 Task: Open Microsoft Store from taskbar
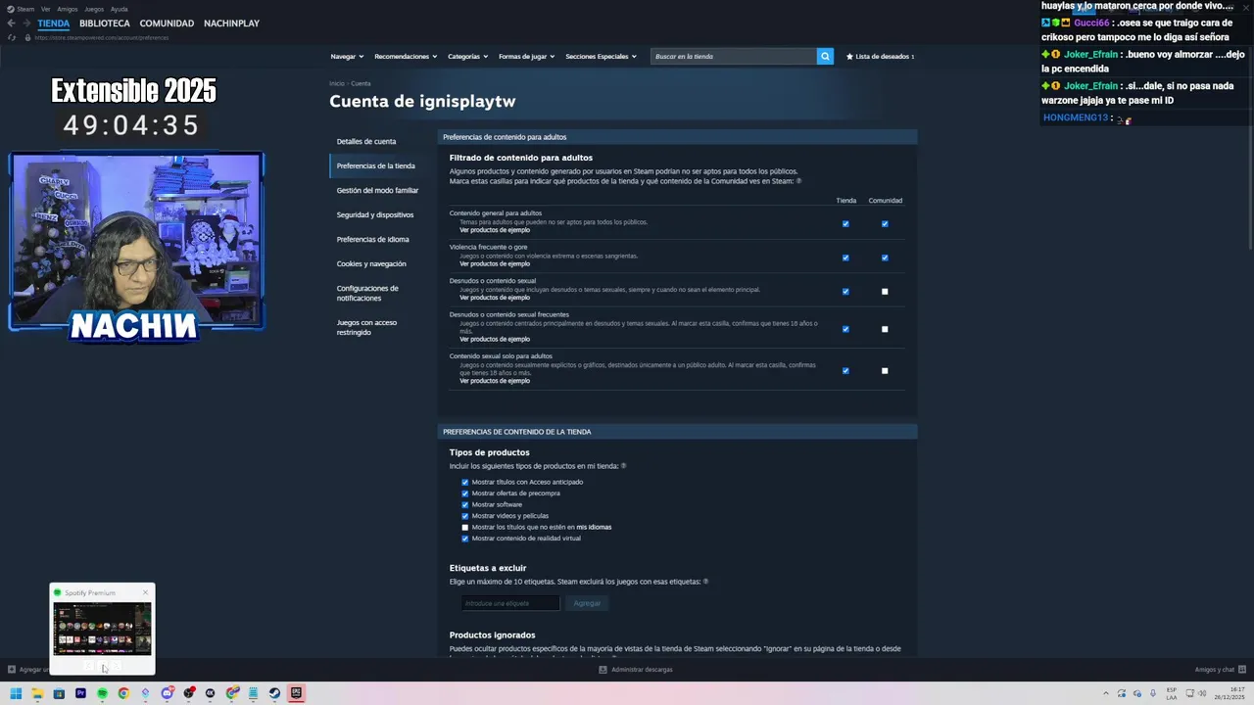(x=59, y=693)
